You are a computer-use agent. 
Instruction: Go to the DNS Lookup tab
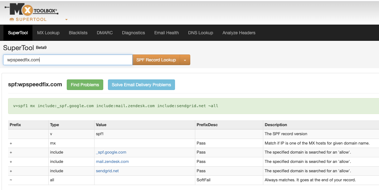[201, 33]
